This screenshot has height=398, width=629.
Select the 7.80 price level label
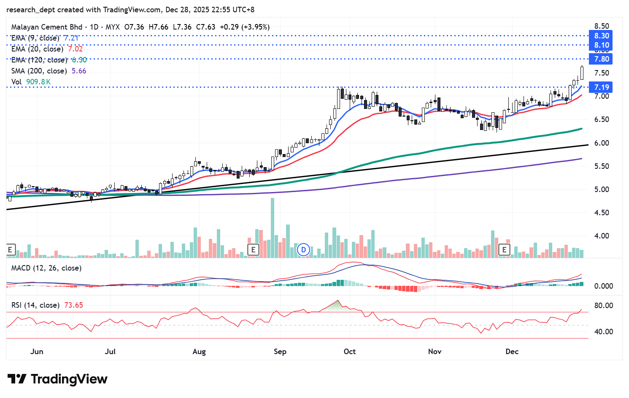pos(601,59)
